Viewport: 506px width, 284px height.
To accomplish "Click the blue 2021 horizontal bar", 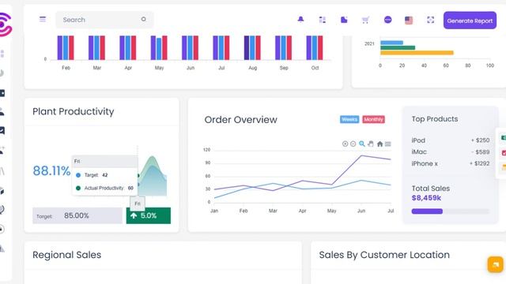I will coord(392,43).
